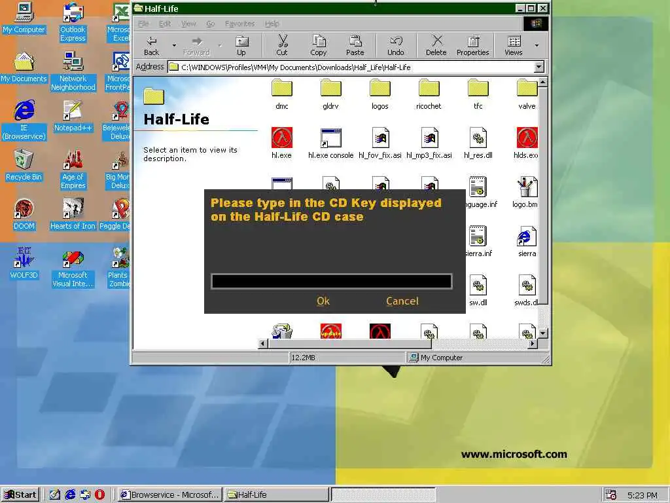Select the valve folder
This screenshot has width=670, height=503.
(x=527, y=94)
